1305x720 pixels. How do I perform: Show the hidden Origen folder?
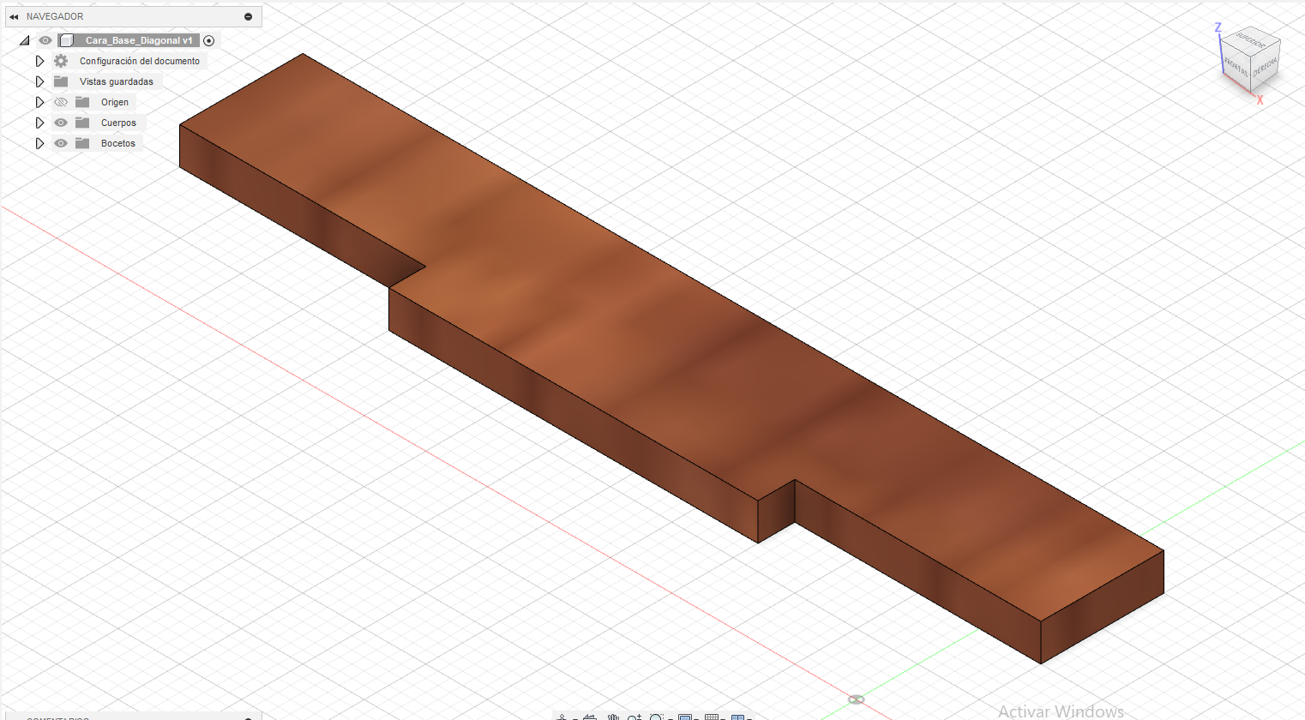tap(61, 102)
